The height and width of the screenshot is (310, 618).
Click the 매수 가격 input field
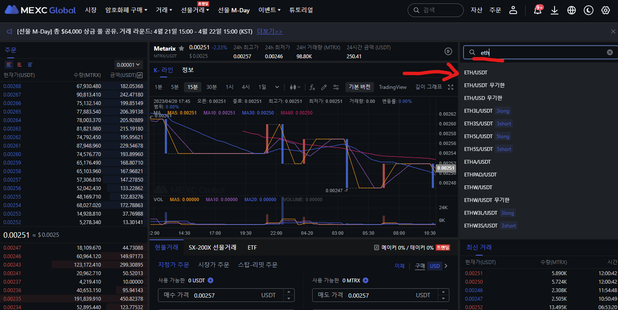click(x=226, y=295)
